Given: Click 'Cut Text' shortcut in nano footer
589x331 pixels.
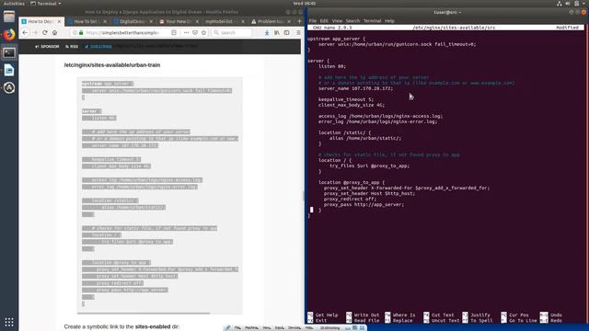Looking at the screenshot, I should point(439,315).
